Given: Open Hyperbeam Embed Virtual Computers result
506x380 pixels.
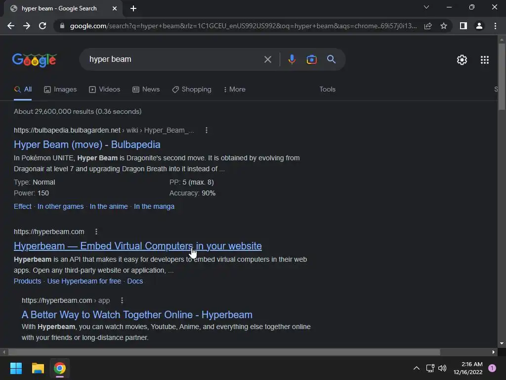Looking at the screenshot, I should point(138,246).
